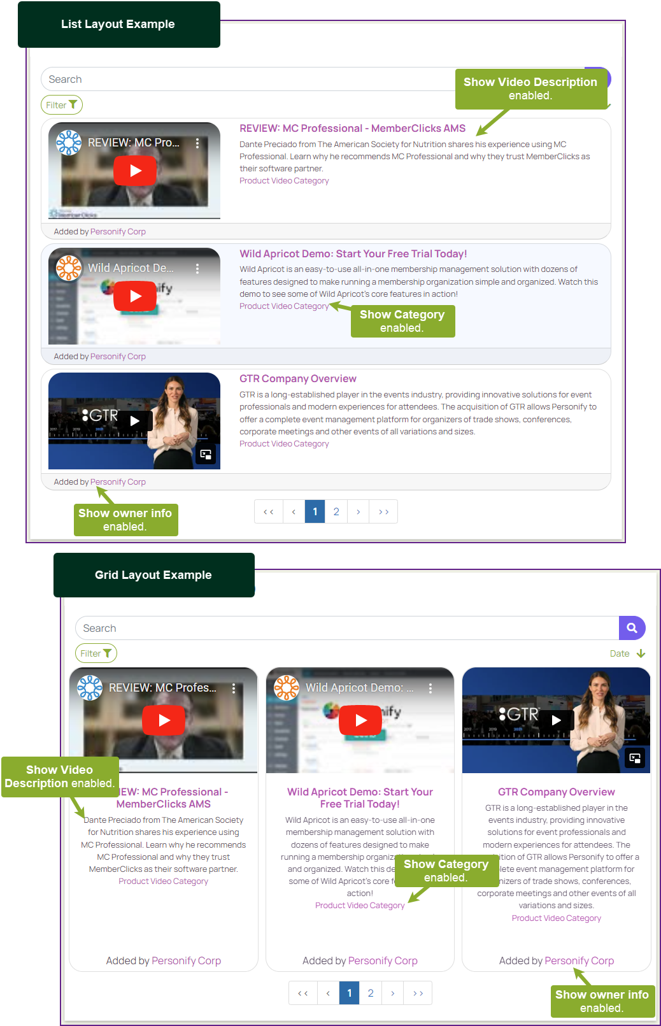Click Personify Corp in grid Wild Apricot card

(383, 961)
